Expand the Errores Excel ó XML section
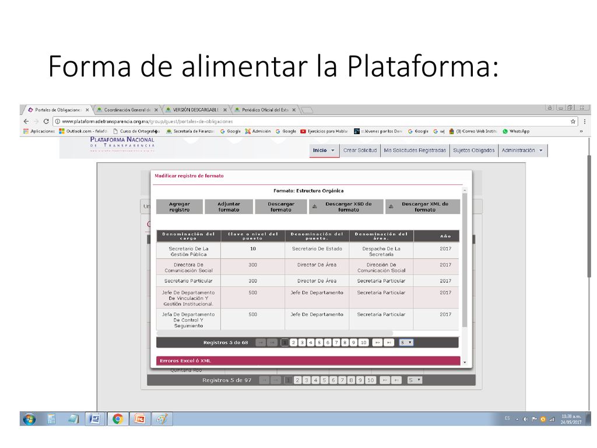 pyautogui.click(x=308, y=360)
